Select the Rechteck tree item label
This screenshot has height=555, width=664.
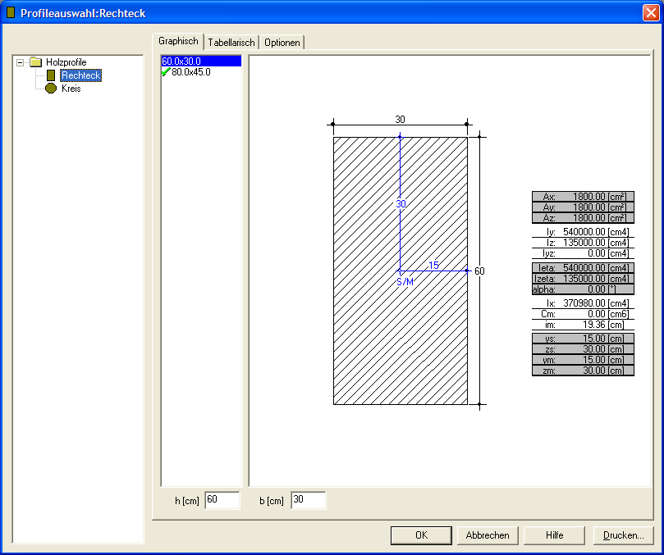(80, 75)
